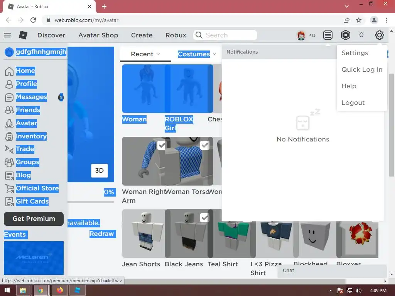Share this page via the address bar icon
Screen dimensions: 395x296
click(346, 20)
